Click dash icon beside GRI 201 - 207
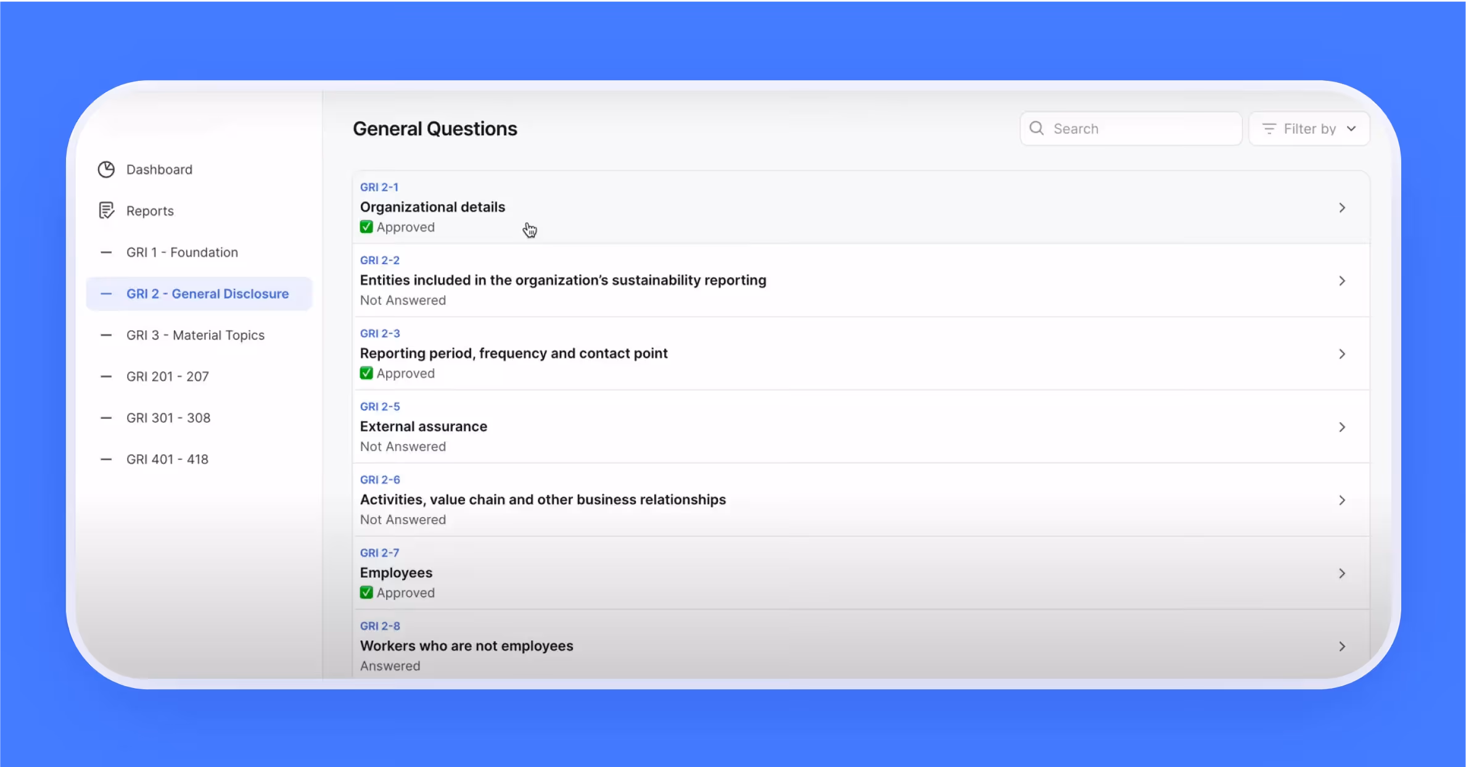 pos(106,376)
